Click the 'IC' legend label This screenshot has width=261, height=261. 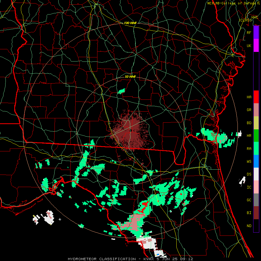pyautogui.click(x=249, y=187)
